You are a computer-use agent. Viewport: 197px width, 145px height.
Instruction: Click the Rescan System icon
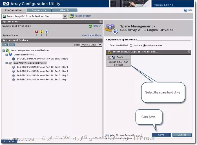coord(72,16)
